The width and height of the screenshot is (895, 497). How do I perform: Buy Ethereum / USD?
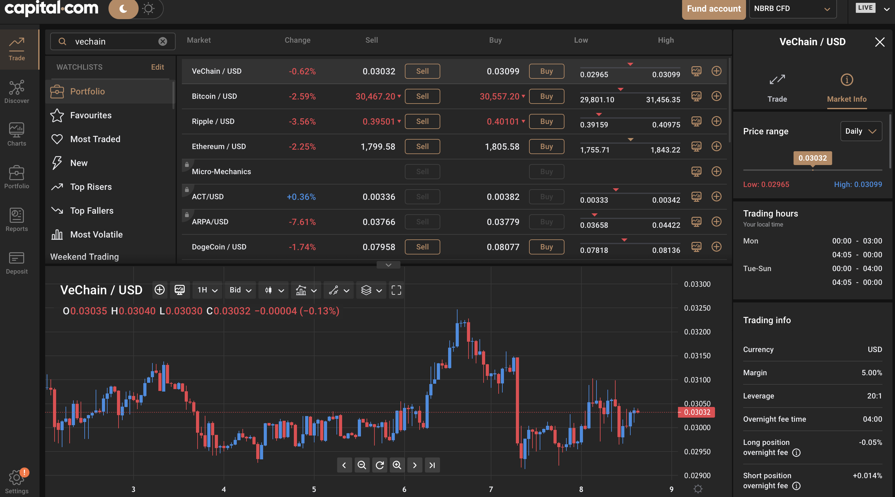pos(547,146)
